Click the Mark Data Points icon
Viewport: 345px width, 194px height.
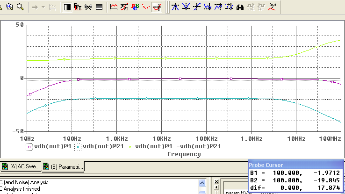click(146, 7)
